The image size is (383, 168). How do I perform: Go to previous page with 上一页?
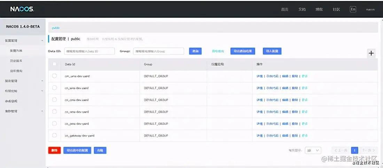340,150
